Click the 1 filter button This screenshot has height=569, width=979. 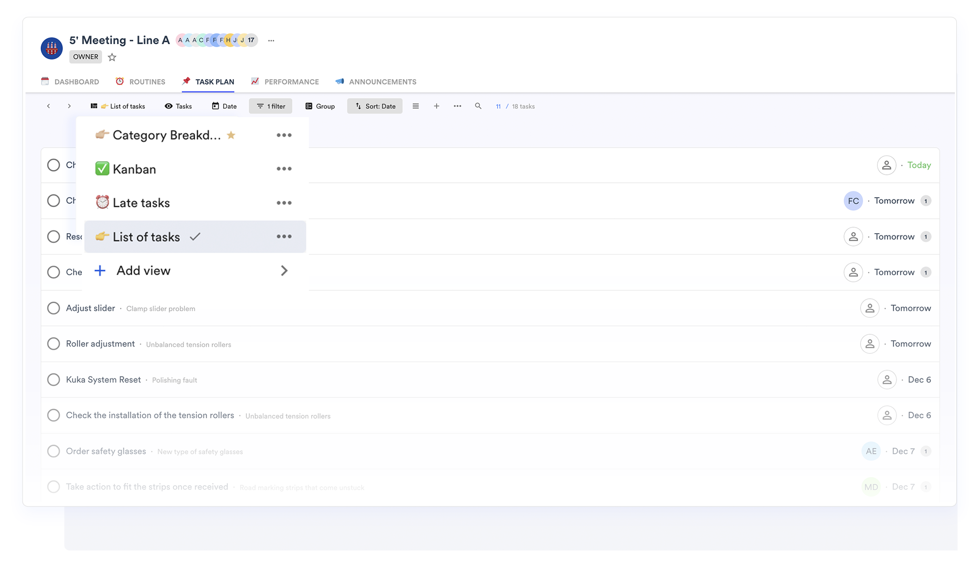tap(271, 106)
